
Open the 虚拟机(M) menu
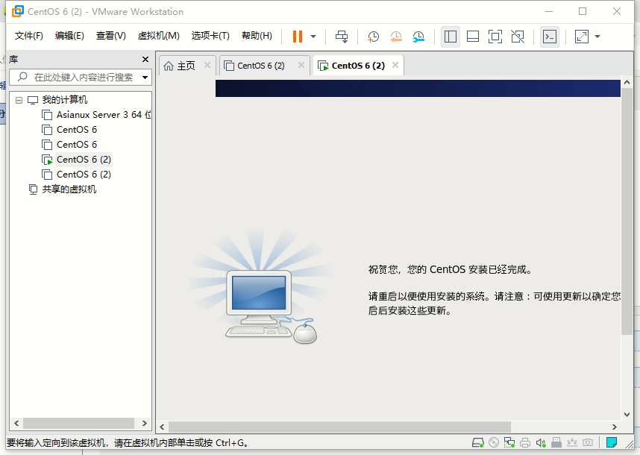(158, 36)
